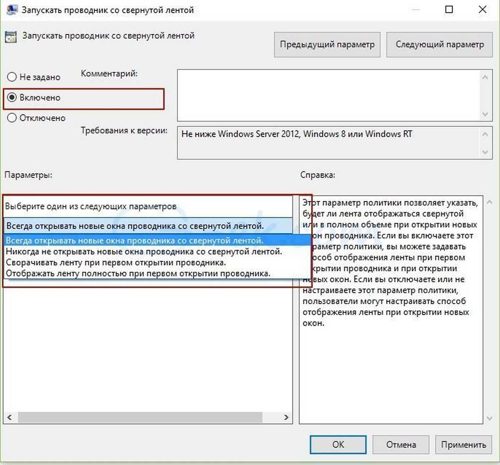Select the 'Отключено' radio button

(12, 118)
